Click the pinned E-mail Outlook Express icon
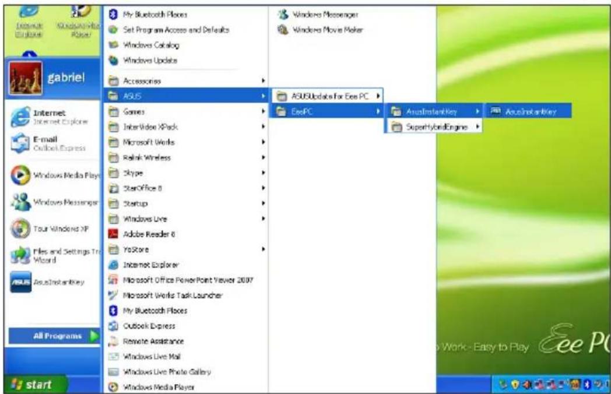 coord(20,143)
